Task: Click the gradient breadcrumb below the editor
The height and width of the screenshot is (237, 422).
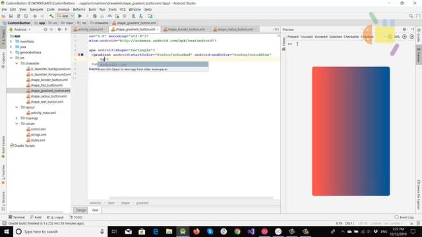Action: coord(142,203)
